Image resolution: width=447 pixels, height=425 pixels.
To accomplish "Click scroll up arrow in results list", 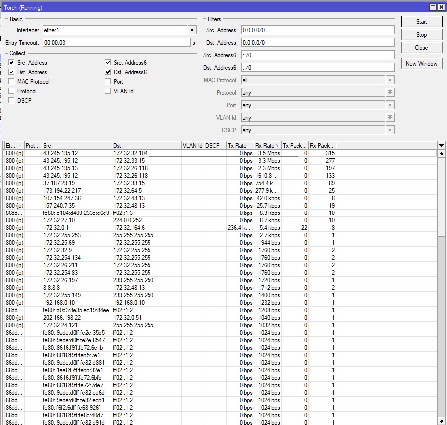I will pyautogui.click(x=441, y=154).
